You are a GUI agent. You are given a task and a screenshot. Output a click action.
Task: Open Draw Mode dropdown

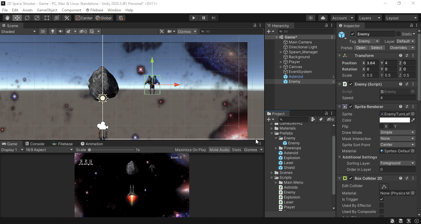click(398, 132)
